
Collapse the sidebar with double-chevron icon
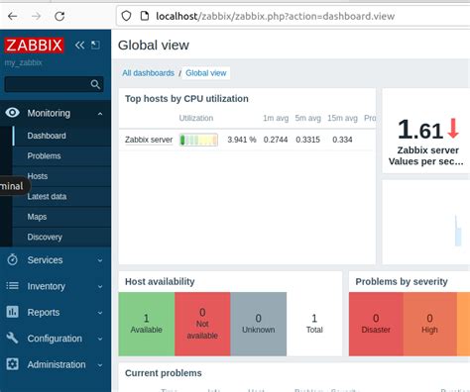click(x=79, y=45)
